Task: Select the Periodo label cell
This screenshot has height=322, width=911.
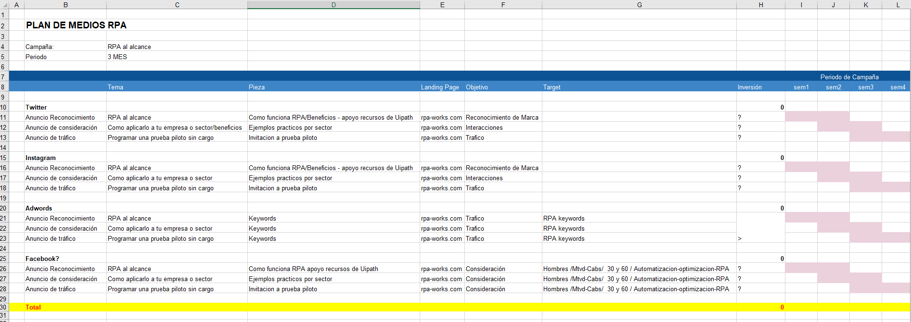Action: [x=65, y=57]
